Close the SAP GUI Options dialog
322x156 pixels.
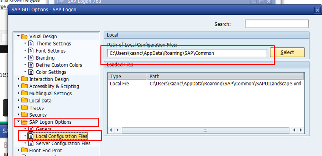pyautogui.click(x=317, y=10)
